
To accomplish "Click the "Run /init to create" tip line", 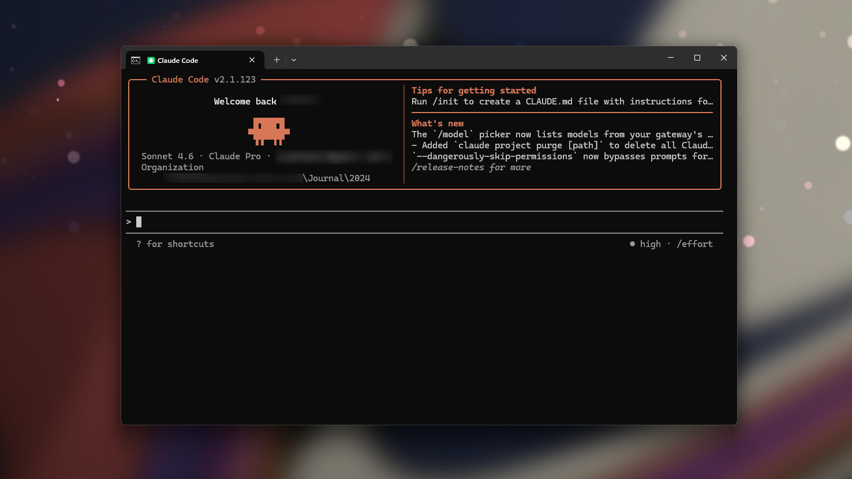I will 562,102.
